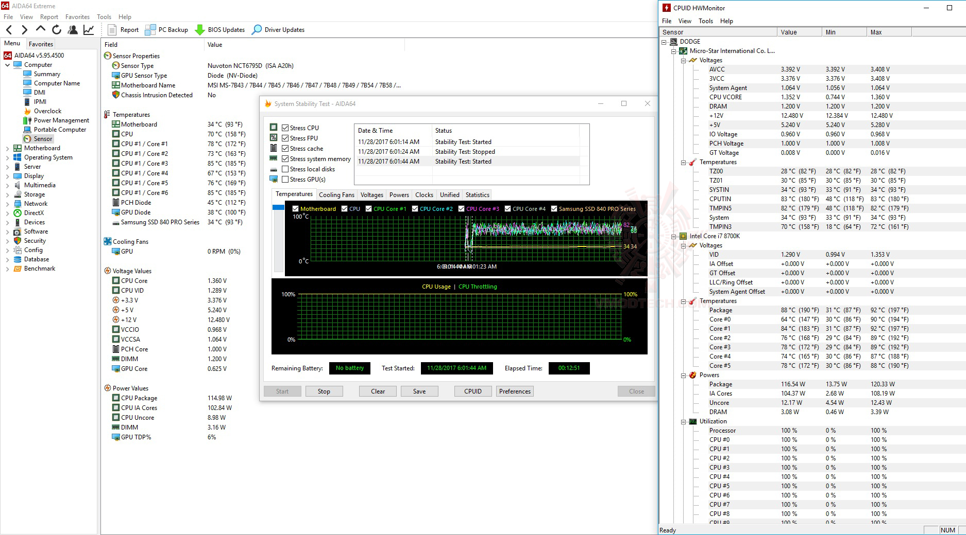Select the Overclock flame icon
966x535 pixels.
click(27, 111)
